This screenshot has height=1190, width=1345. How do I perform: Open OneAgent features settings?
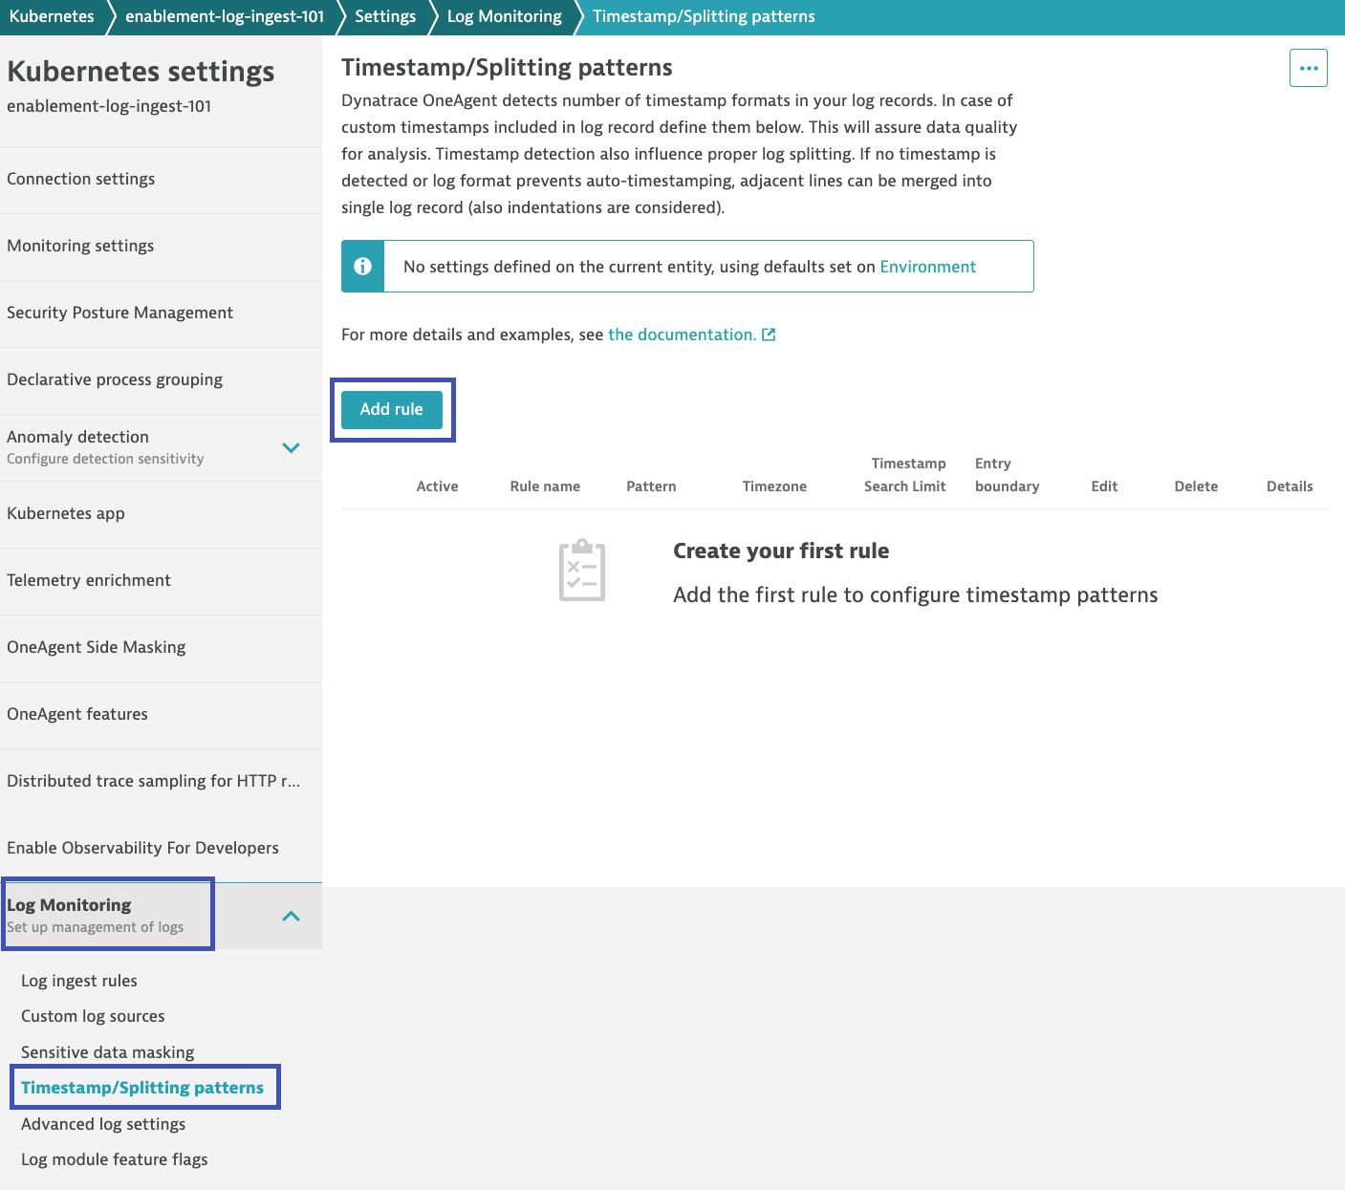[x=161, y=715]
